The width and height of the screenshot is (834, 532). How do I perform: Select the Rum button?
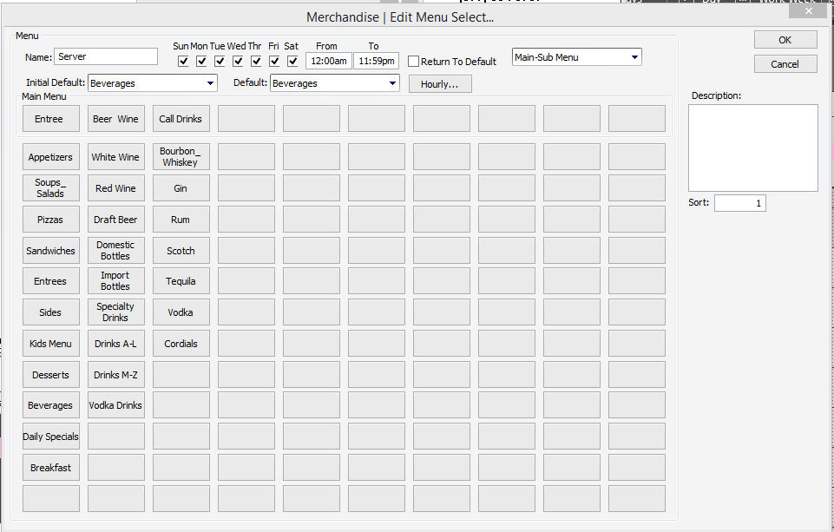(181, 220)
